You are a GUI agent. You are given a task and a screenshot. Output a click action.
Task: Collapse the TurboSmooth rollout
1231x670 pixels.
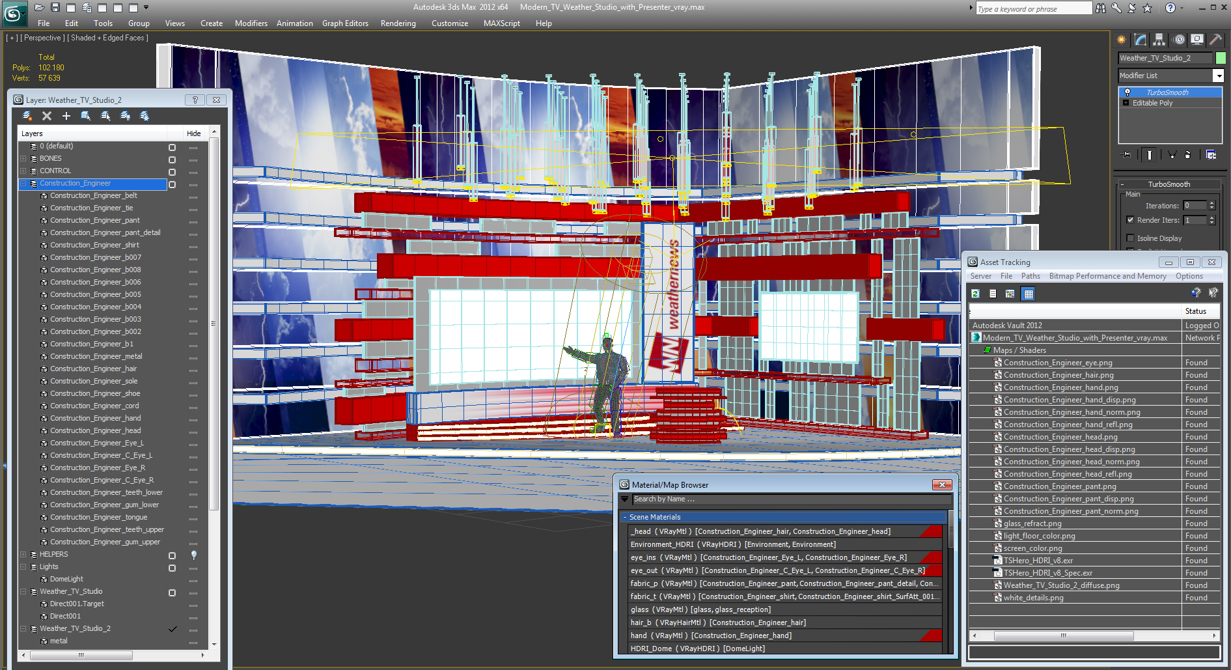[1169, 184]
